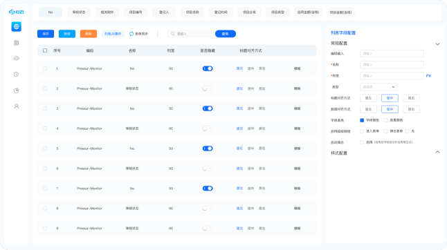Expand the 样式配置 section chevron
447x250 pixels.
click(x=437, y=152)
